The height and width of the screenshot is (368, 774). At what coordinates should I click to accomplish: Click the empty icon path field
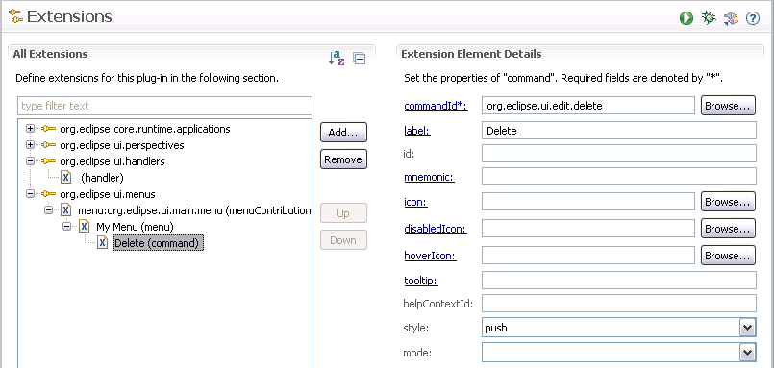pos(588,201)
